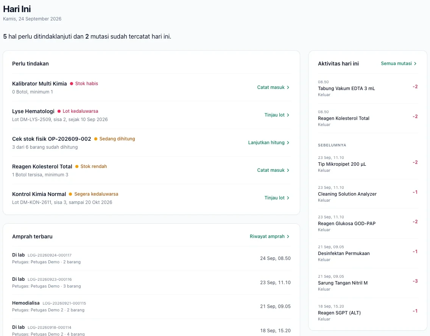Open the Riwayat amprah link
This screenshot has width=430, height=336.
point(270,236)
